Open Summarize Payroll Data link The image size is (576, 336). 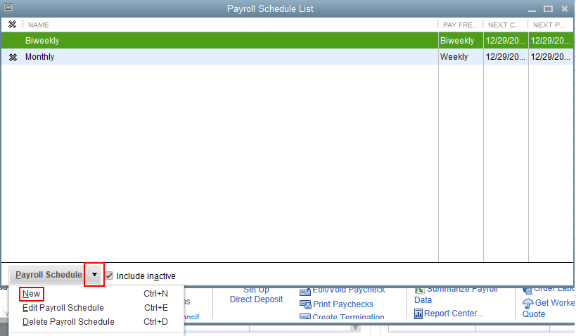pyautogui.click(x=456, y=295)
